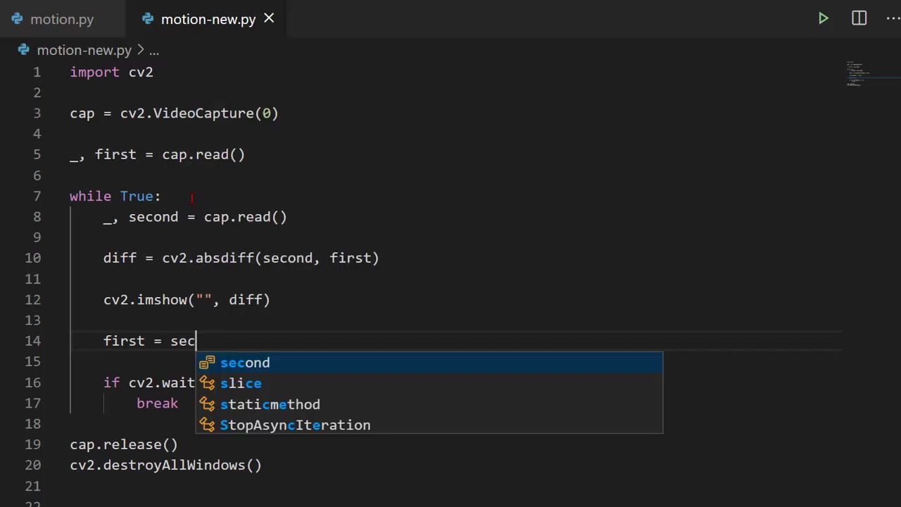This screenshot has height=507, width=901.
Task: Click motion-new.py in the breadcrumb
Action: [x=84, y=50]
